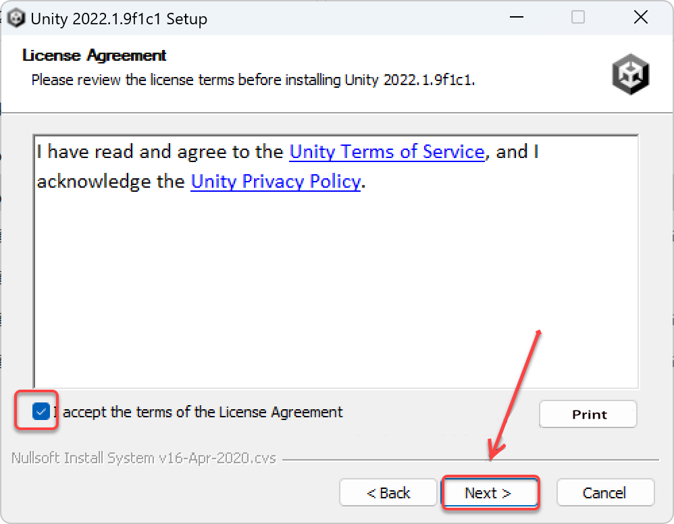Uncheck the license agreement acceptance box
Image resolution: width=674 pixels, height=524 pixels.
[41, 411]
